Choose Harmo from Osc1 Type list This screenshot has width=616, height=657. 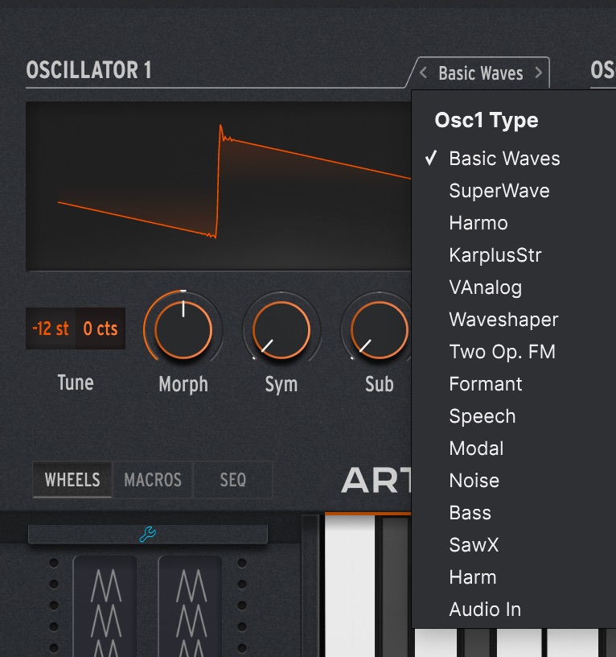coord(478,223)
